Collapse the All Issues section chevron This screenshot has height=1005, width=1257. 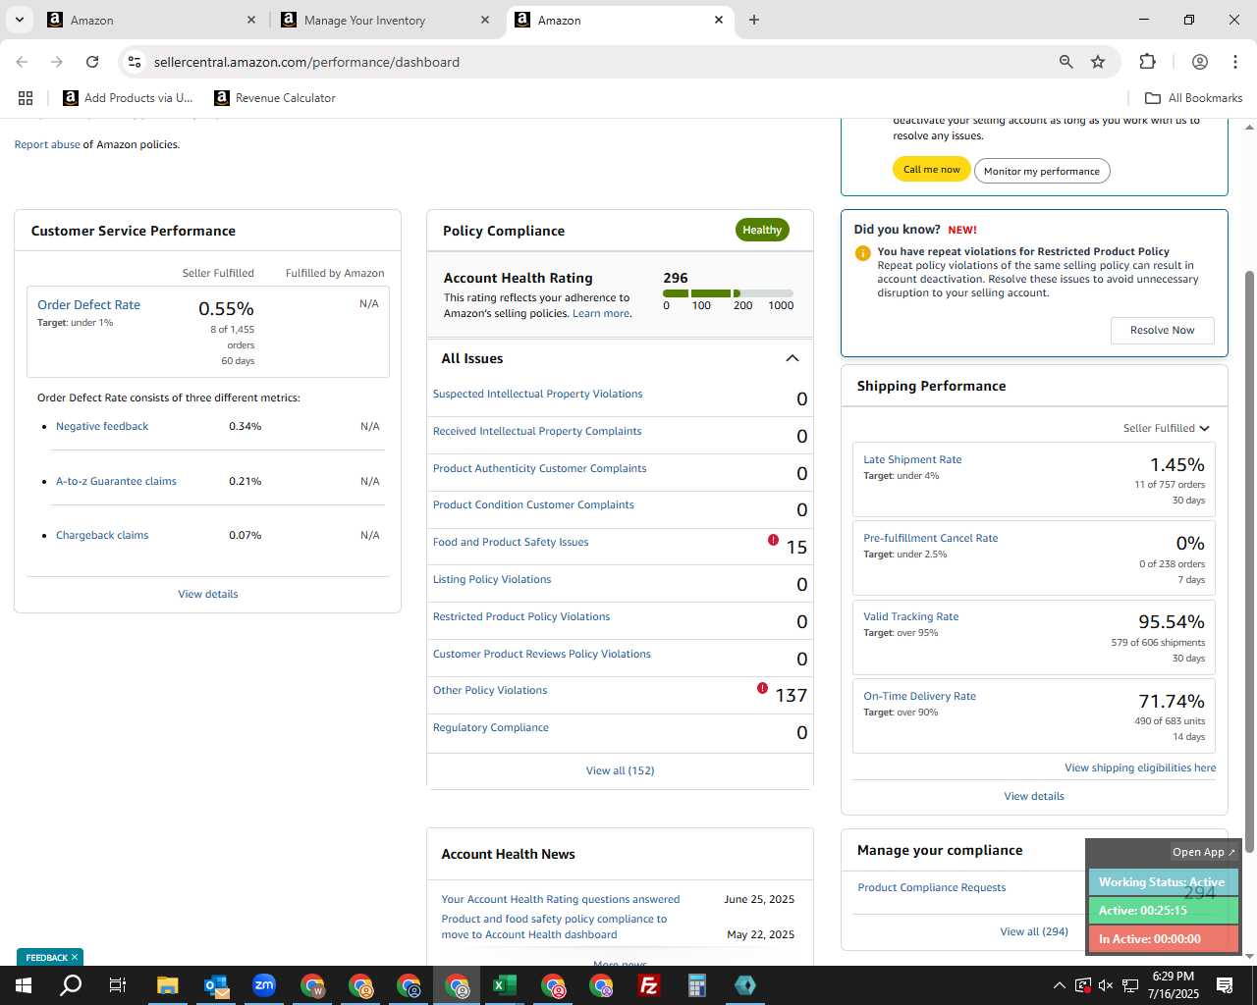792,358
